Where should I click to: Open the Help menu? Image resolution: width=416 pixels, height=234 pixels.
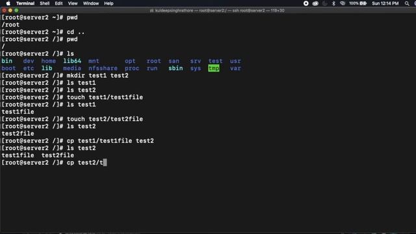pos(109,3)
